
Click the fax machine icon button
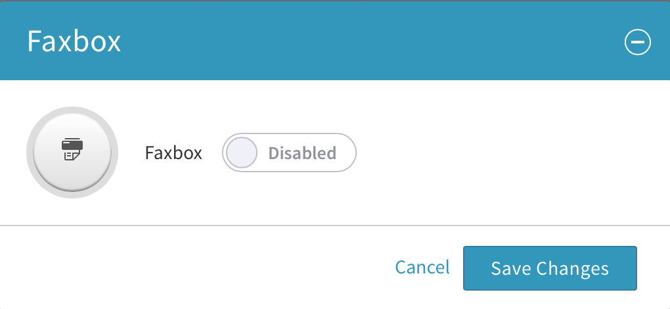72,152
